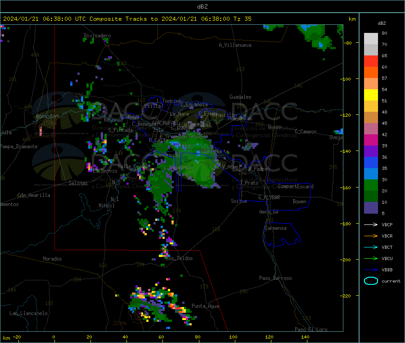Click the 'Bowen' map label
The image size is (405, 343).
coord(299,201)
